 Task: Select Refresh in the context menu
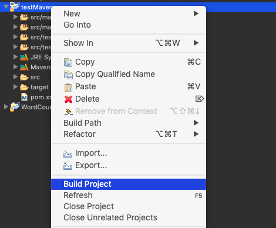point(129,195)
